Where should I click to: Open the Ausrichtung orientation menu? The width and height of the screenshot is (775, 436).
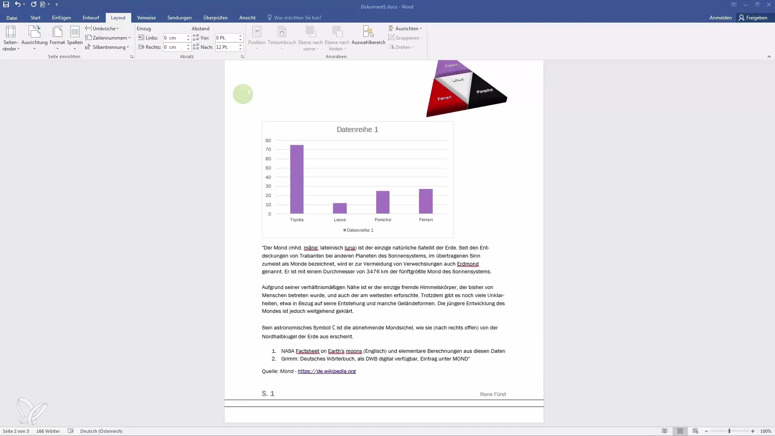click(x=34, y=38)
